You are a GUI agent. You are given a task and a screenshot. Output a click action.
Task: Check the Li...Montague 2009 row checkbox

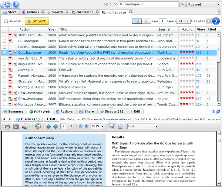point(4,41)
